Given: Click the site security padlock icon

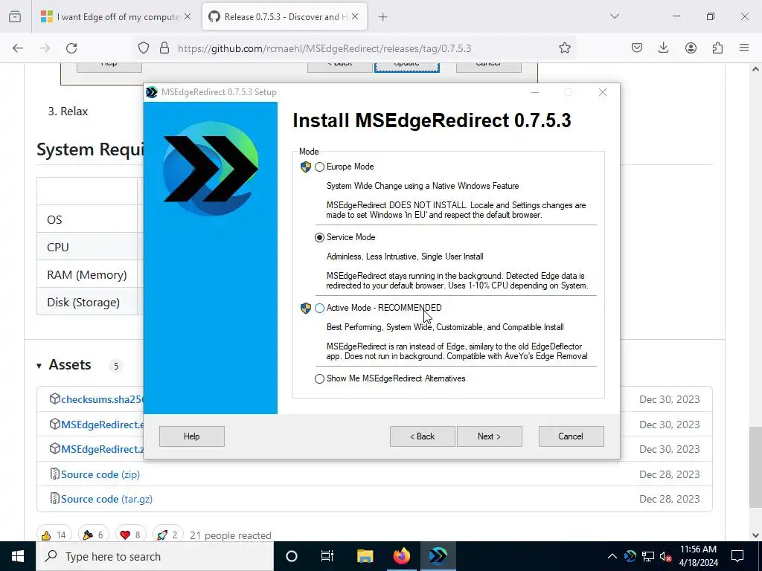Looking at the screenshot, I should 164,48.
